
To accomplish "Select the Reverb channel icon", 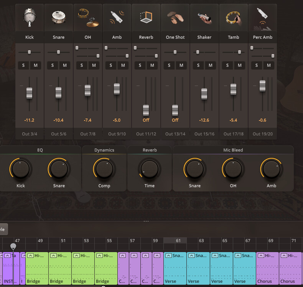I will pos(146,18).
